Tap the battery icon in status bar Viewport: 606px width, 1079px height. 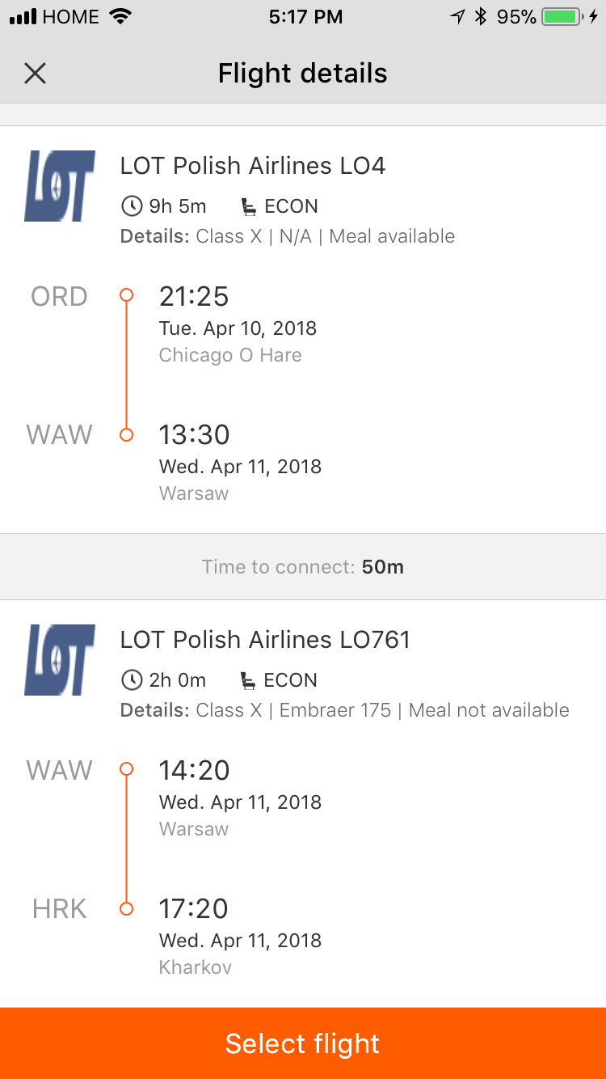[565, 17]
